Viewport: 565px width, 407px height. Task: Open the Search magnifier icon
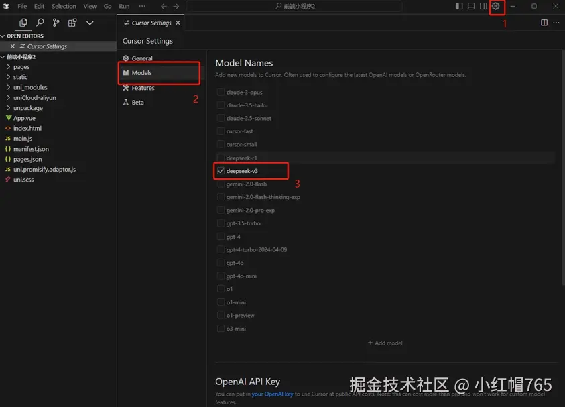(40, 23)
